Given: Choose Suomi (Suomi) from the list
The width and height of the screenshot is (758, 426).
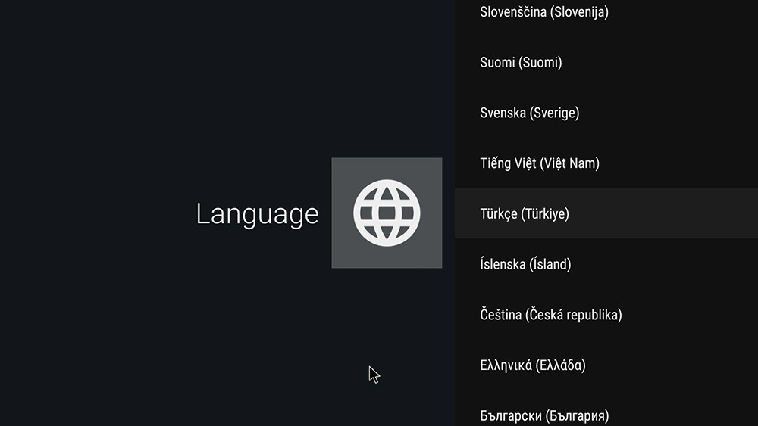Looking at the screenshot, I should [x=521, y=63].
